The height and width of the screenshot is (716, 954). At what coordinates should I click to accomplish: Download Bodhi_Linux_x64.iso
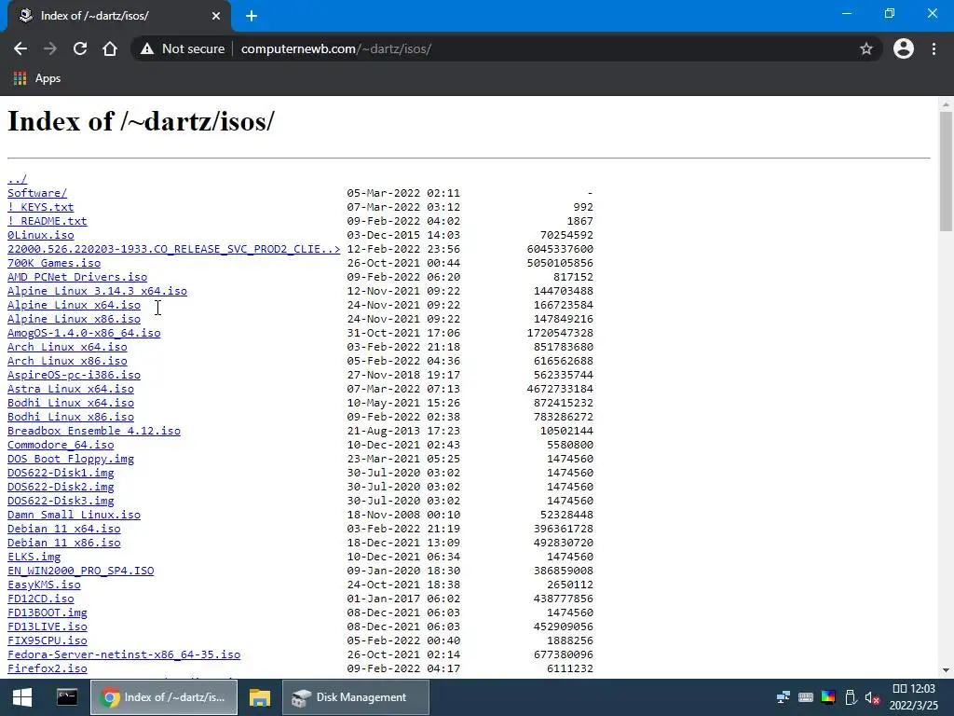click(x=71, y=403)
